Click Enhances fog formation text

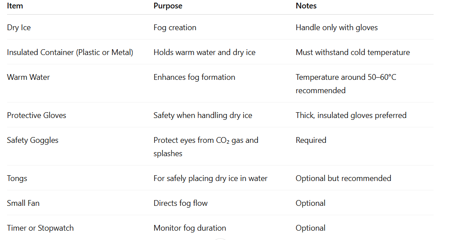pos(194,77)
